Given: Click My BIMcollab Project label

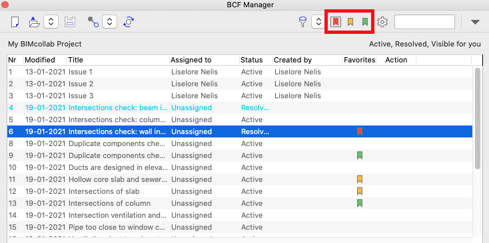Looking at the screenshot, I should [x=45, y=44].
